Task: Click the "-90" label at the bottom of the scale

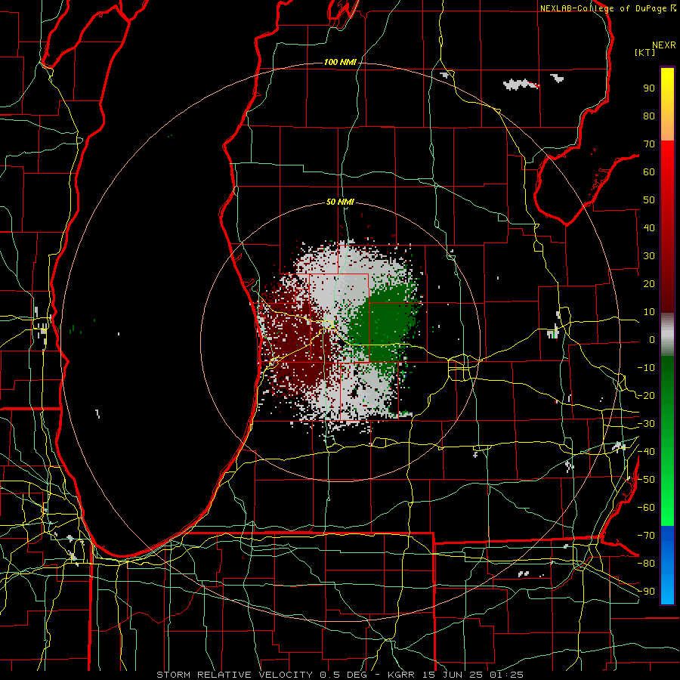Action: point(646,592)
